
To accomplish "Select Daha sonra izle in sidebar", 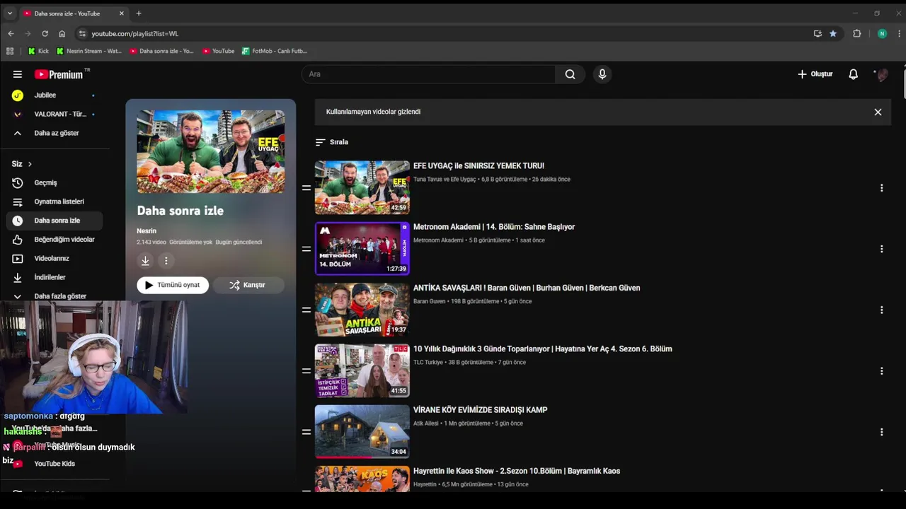I will 54,221.
